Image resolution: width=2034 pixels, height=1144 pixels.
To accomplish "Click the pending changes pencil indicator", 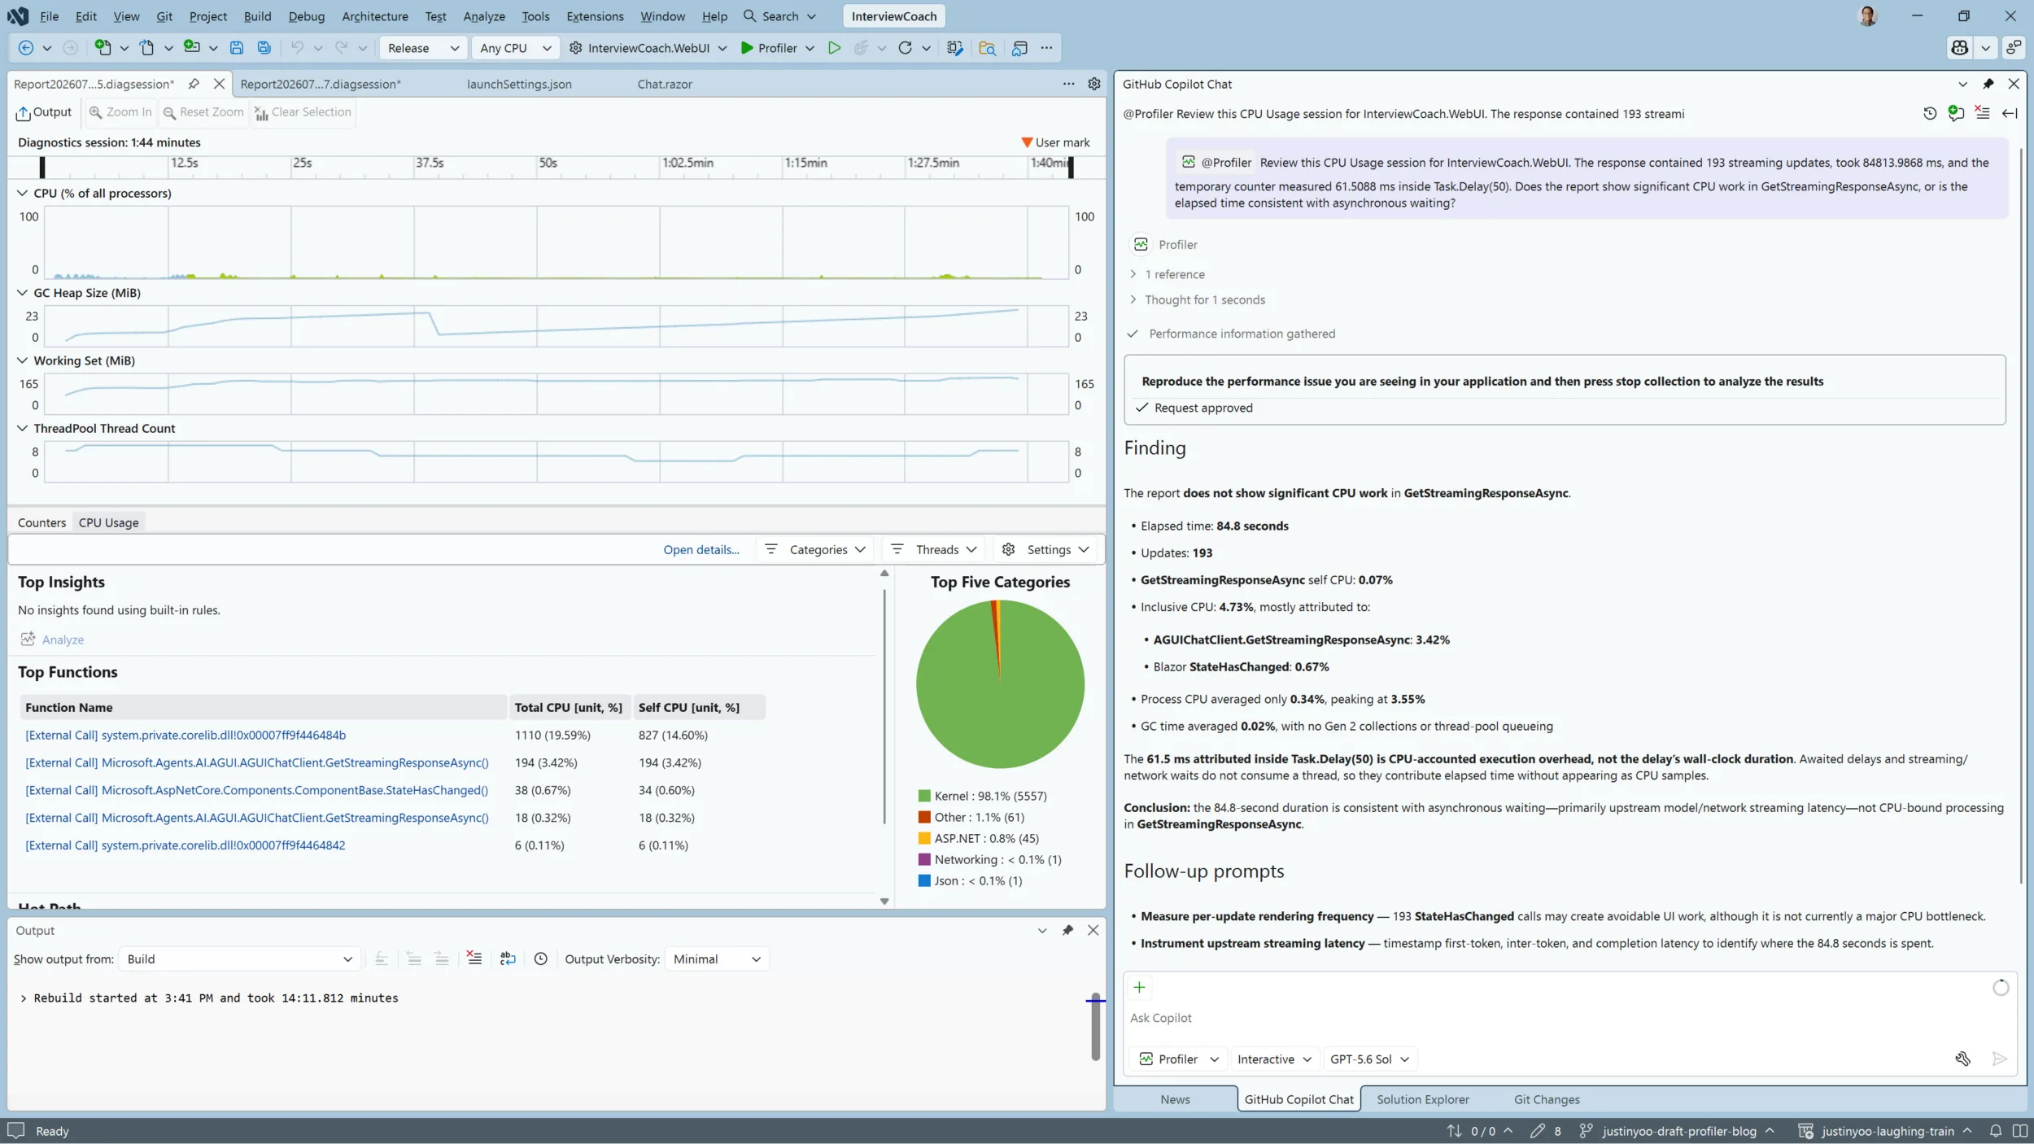I will [1544, 1131].
